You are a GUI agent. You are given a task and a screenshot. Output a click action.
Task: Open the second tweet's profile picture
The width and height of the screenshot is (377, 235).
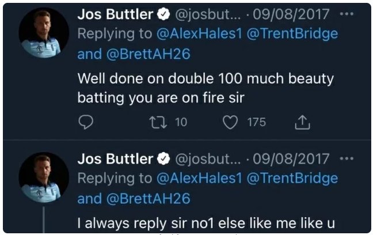coord(44,176)
